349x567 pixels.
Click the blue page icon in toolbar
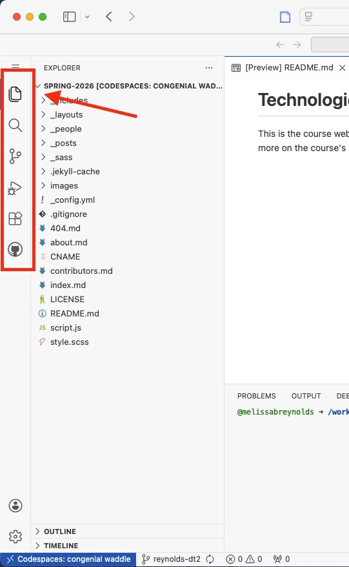coord(285,17)
